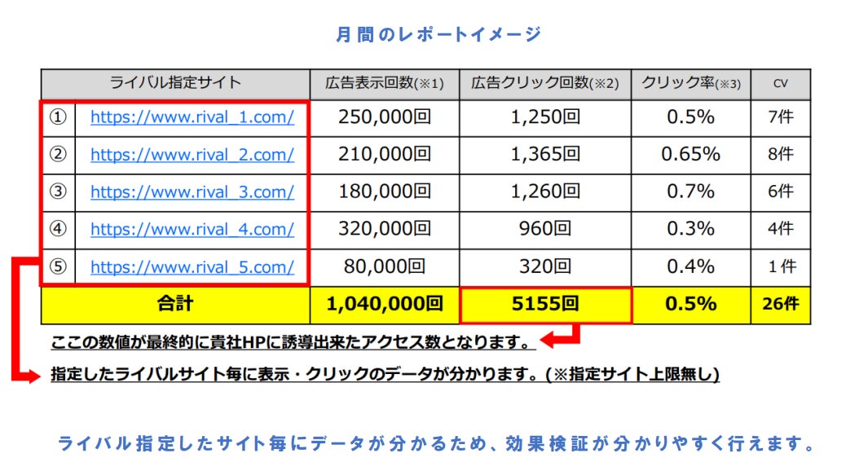The image size is (859, 471).
Task: Select the 80,000回 impressions cell
Action: (x=385, y=267)
